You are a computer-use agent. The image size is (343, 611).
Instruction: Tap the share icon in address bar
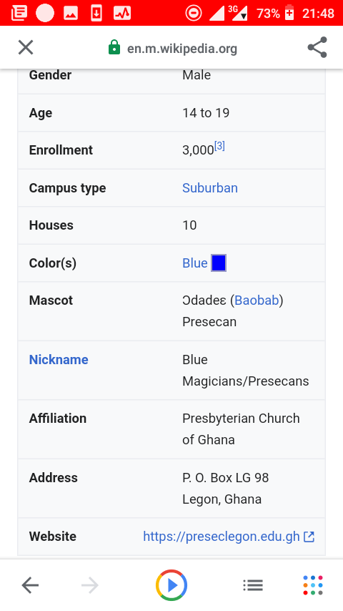(x=317, y=47)
